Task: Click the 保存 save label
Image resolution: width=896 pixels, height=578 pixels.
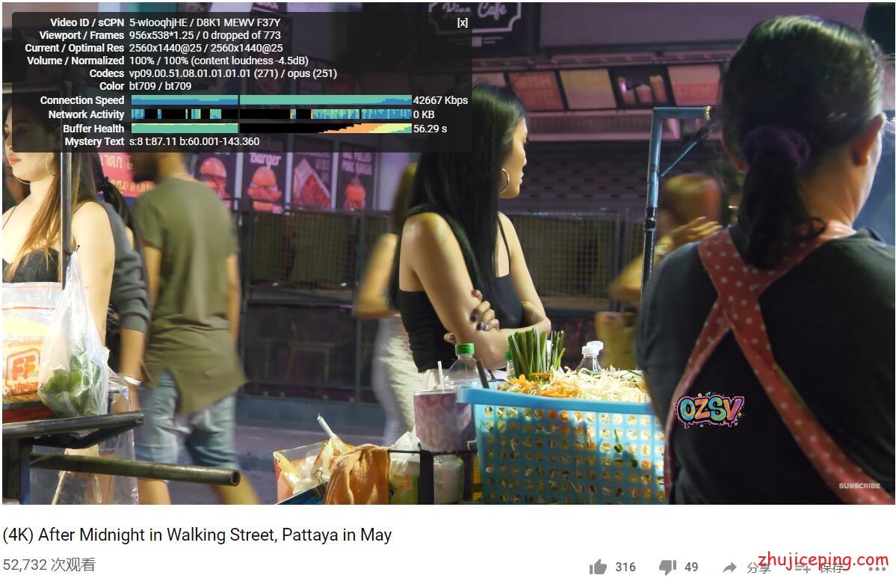Action: 832,567
